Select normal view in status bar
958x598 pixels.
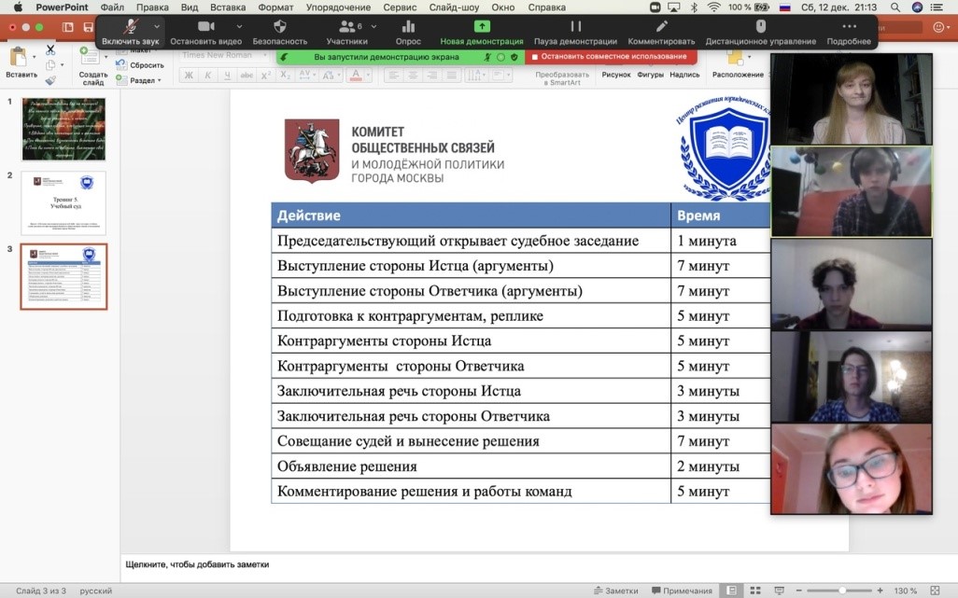click(731, 590)
